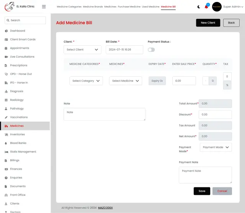Open the MAZCODEX footer link

[105, 208]
